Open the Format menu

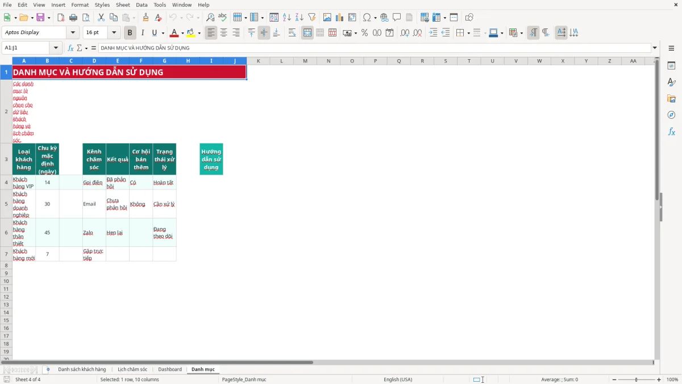click(x=80, y=5)
